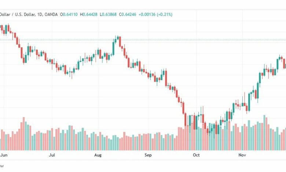Select the 1D interval label in legend
This screenshot has width=286, height=172.
pos(40,14)
